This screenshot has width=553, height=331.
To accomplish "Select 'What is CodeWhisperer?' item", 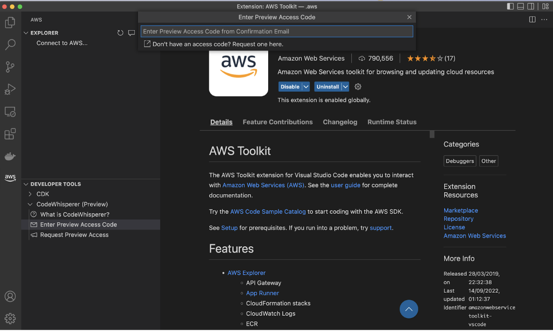I will coord(75,214).
